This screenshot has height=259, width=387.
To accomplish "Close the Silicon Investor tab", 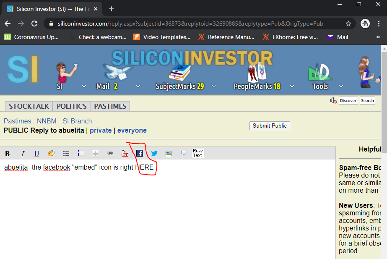I will [x=96, y=9].
